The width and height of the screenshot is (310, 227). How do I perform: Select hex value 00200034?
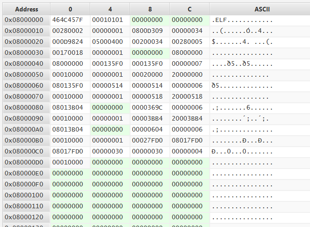click(x=150, y=42)
